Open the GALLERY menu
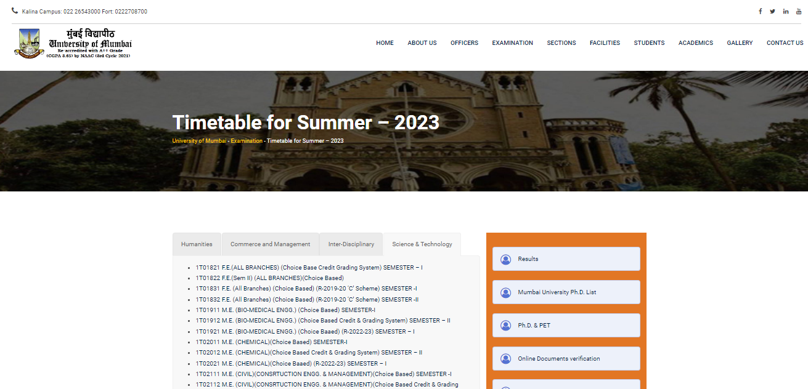Viewport: 808px width, 389px height. [740, 43]
